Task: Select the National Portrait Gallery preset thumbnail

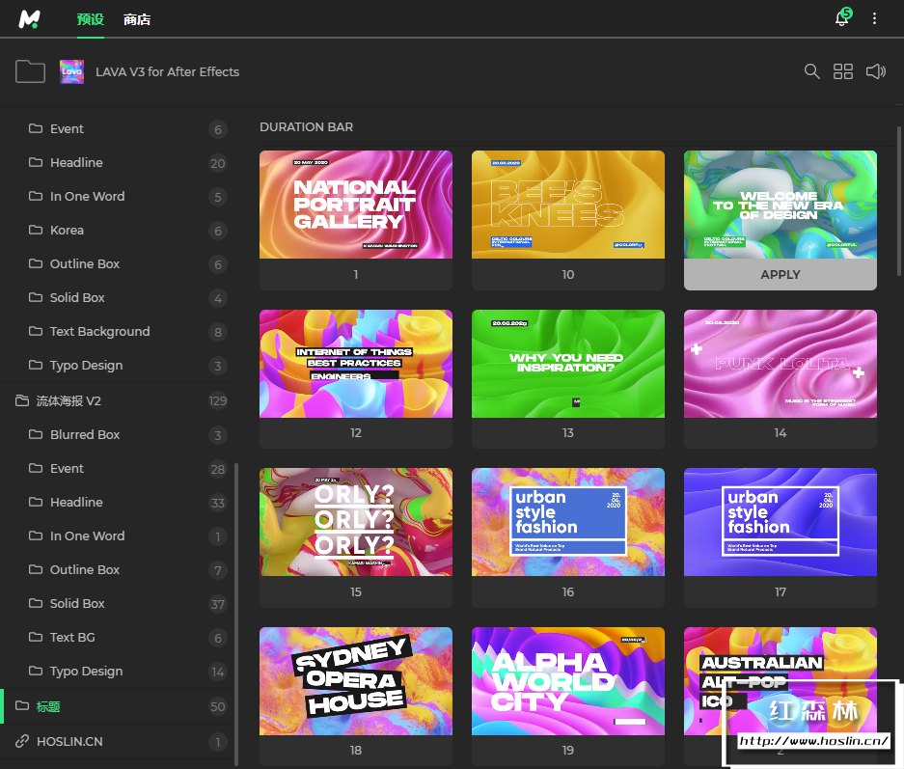Action: (x=355, y=205)
